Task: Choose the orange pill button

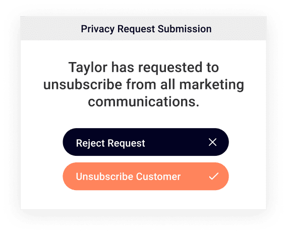Action: point(146,177)
